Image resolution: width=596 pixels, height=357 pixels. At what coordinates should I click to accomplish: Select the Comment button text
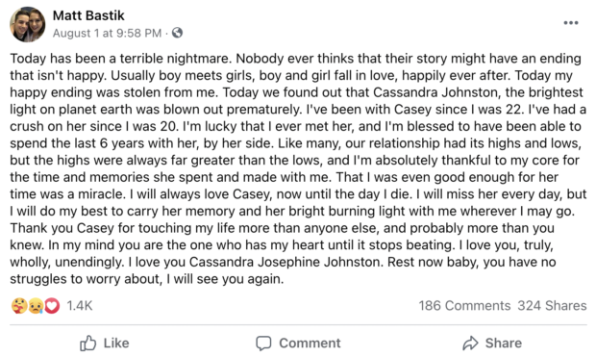[x=310, y=343]
